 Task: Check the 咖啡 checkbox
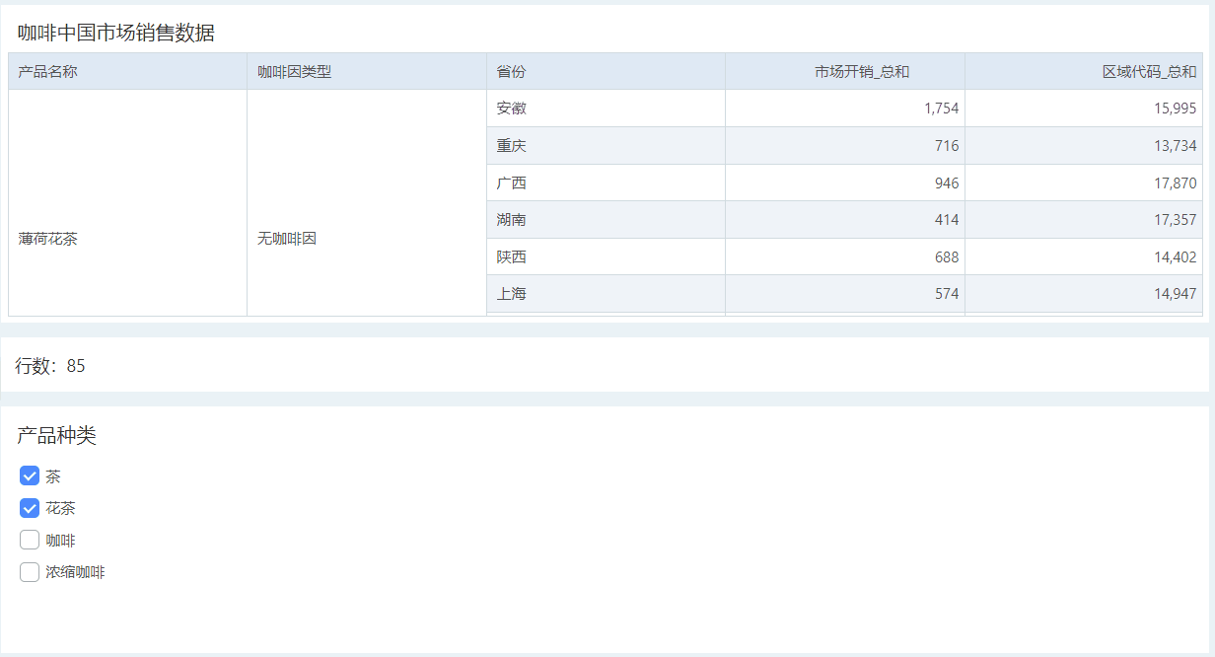30,541
